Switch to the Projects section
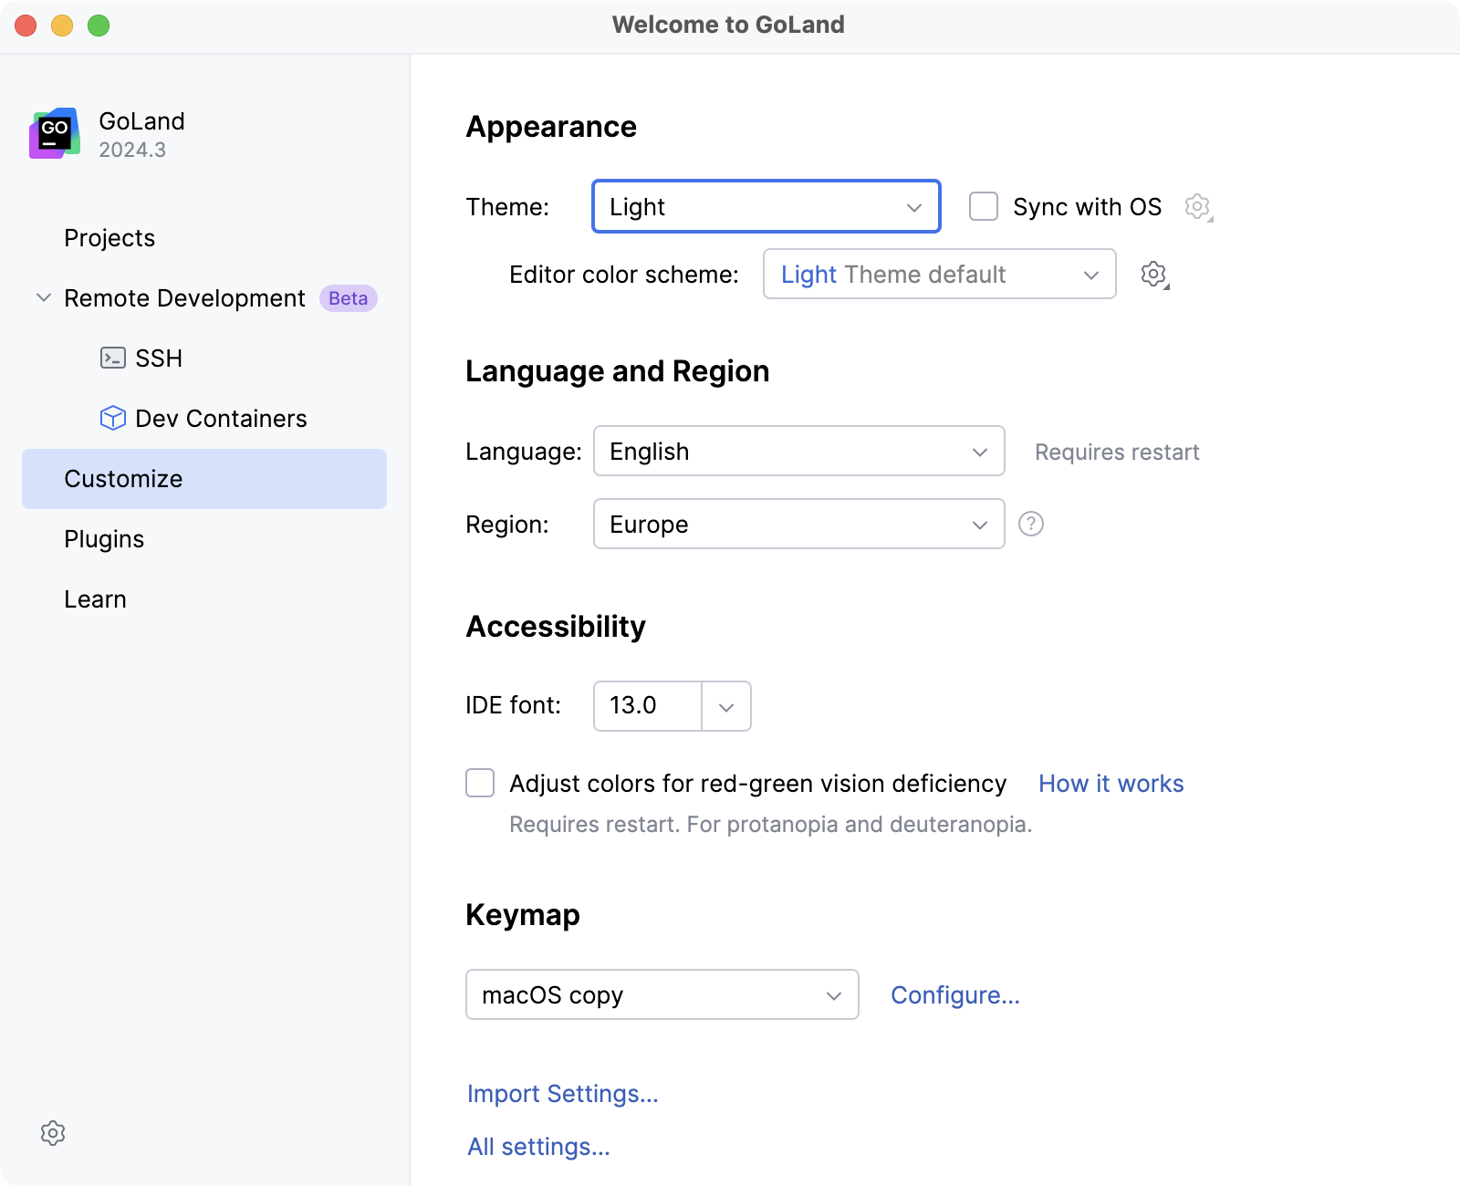 [109, 238]
